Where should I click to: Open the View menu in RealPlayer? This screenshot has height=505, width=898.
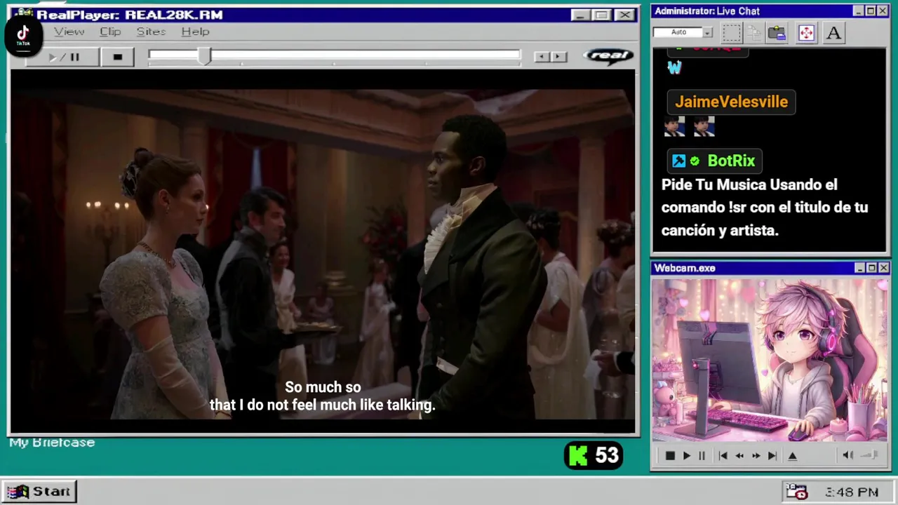(x=69, y=32)
